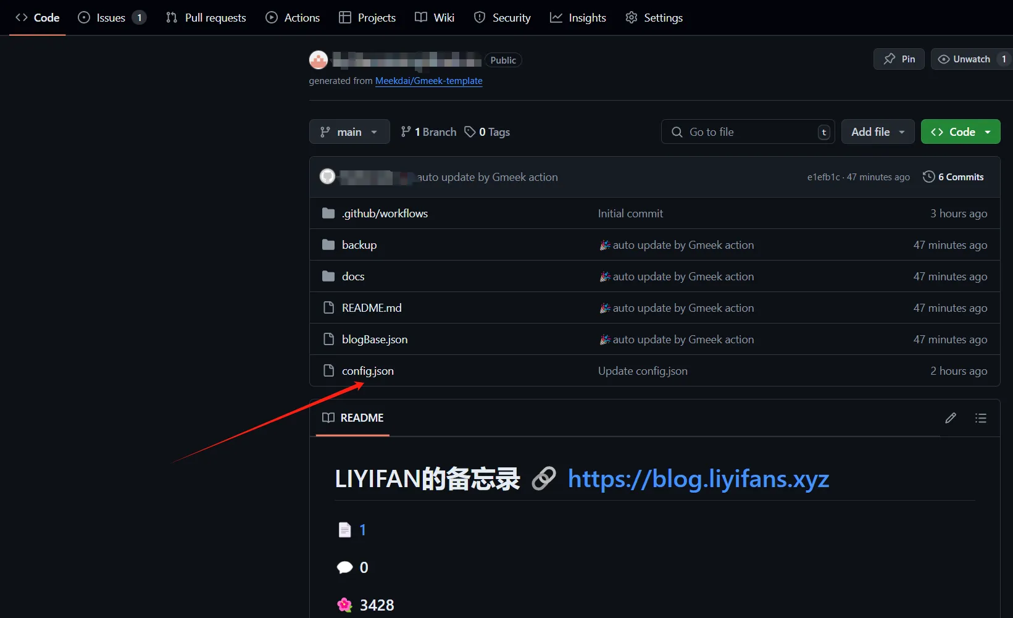Image resolution: width=1013 pixels, height=618 pixels.
Task: Open the Meekdai/Gmeek-template link
Action: 428,81
